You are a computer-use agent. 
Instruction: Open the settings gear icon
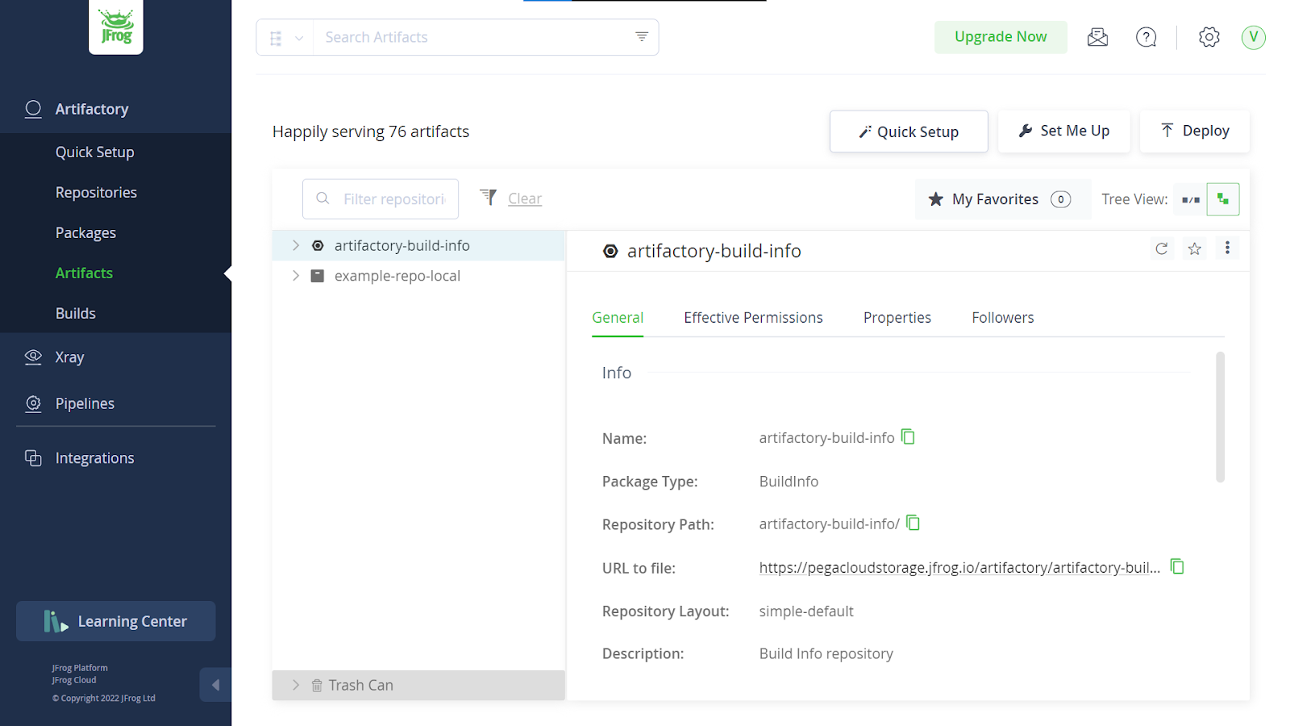[1209, 37]
